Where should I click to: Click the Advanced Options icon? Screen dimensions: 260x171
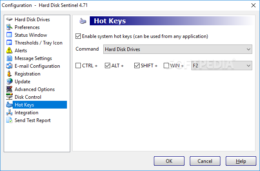[x=9, y=89]
